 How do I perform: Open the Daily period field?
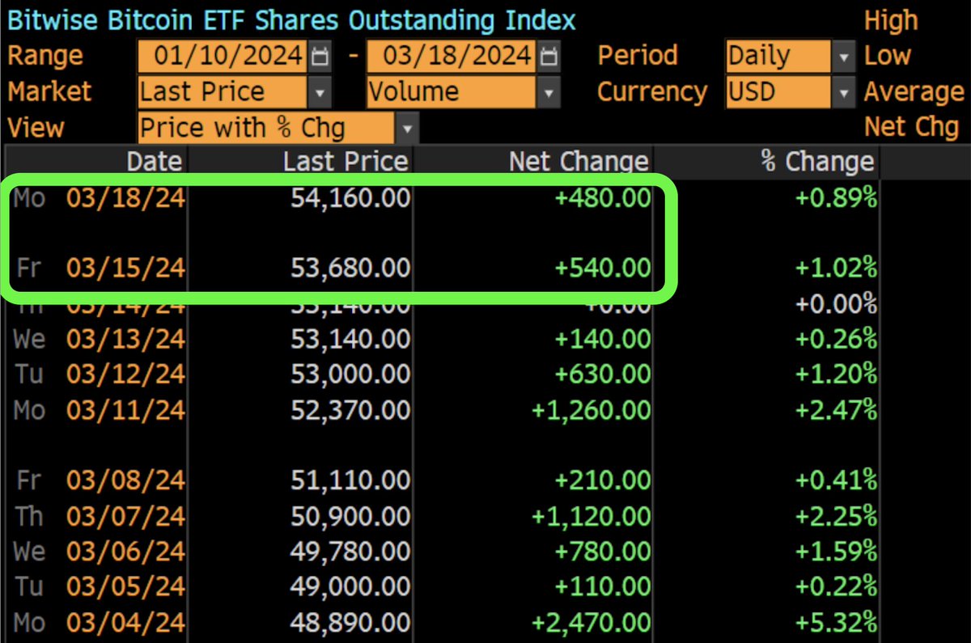pyautogui.click(x=778, y=57)
